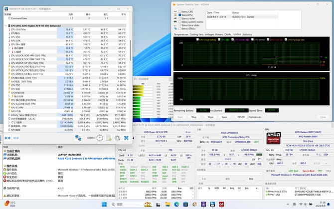Click the HWiNFO left-right navigation arrows icon
334x209 pixels.
pyautogui.click(x=8, y=138)
